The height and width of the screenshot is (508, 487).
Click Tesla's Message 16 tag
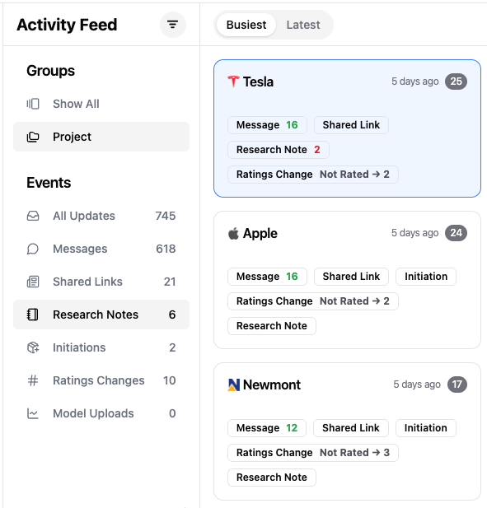[x=267, y=125]
